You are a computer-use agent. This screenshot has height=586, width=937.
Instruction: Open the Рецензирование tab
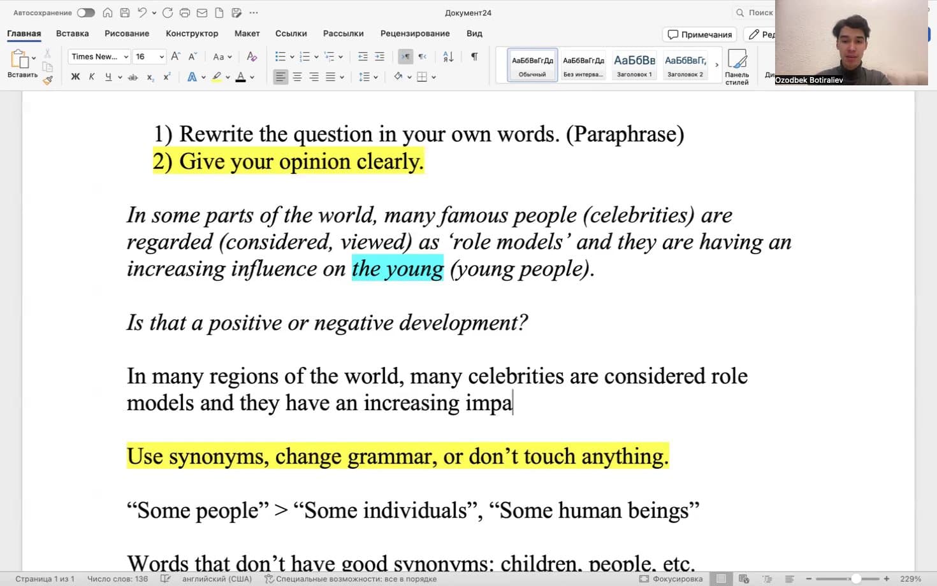[x=415, y=33]
